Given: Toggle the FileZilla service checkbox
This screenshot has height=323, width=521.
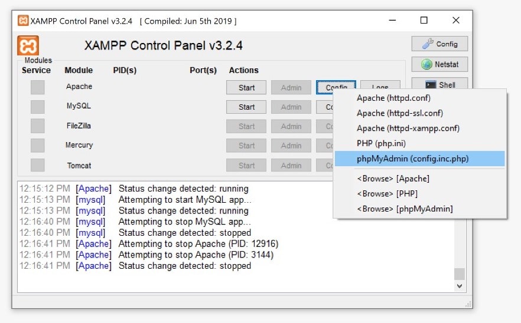Looking at the screenshot, I should [x=38, y=126].
